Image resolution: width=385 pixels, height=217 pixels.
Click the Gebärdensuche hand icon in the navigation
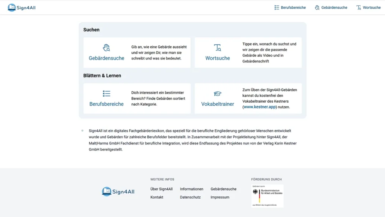pyautogui.click(x=318, y=7)
